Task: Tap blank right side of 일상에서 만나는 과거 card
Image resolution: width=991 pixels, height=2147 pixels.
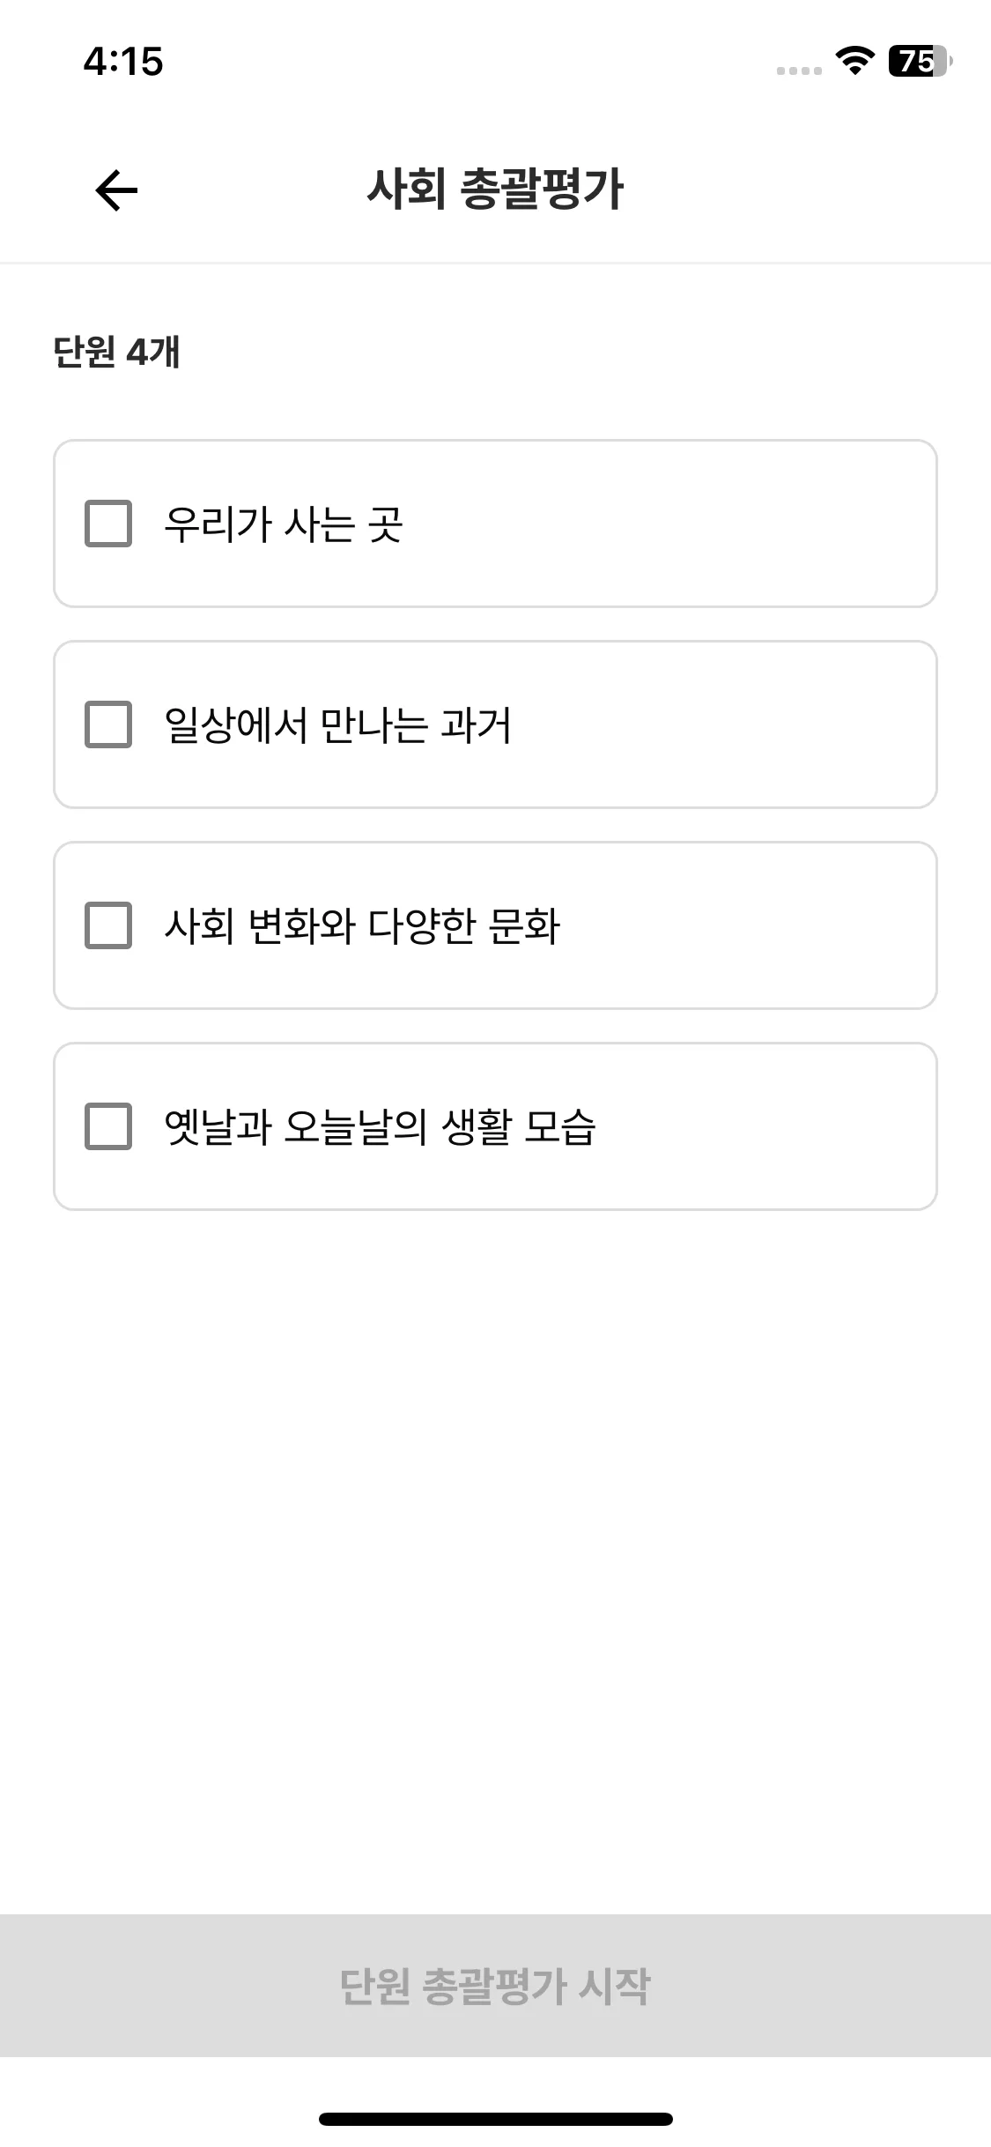Action: tap(749, 724)
